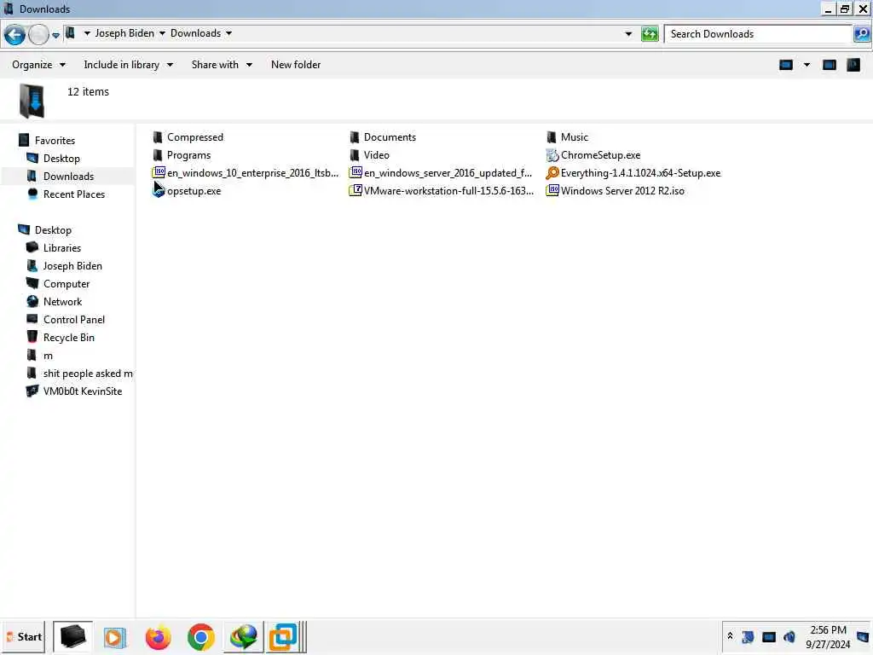
Task: Open the Start menu
Action: pyautogui.click(x=24, y=636)
